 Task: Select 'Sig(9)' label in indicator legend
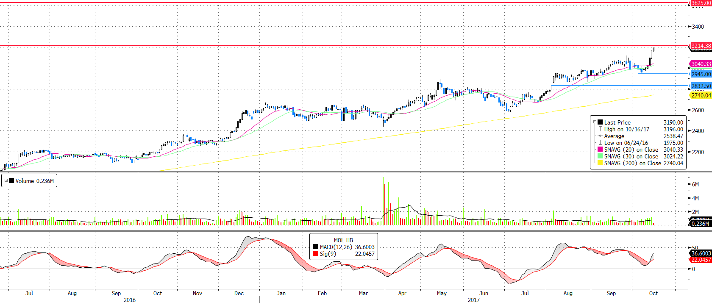point(328,254)
